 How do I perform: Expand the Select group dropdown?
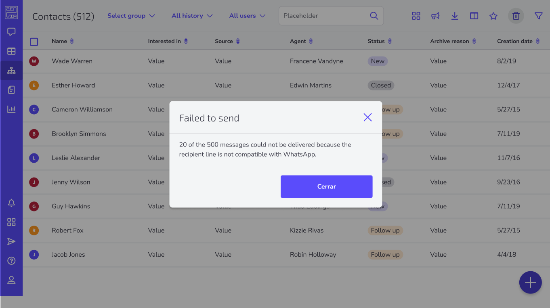coord(131,16)
